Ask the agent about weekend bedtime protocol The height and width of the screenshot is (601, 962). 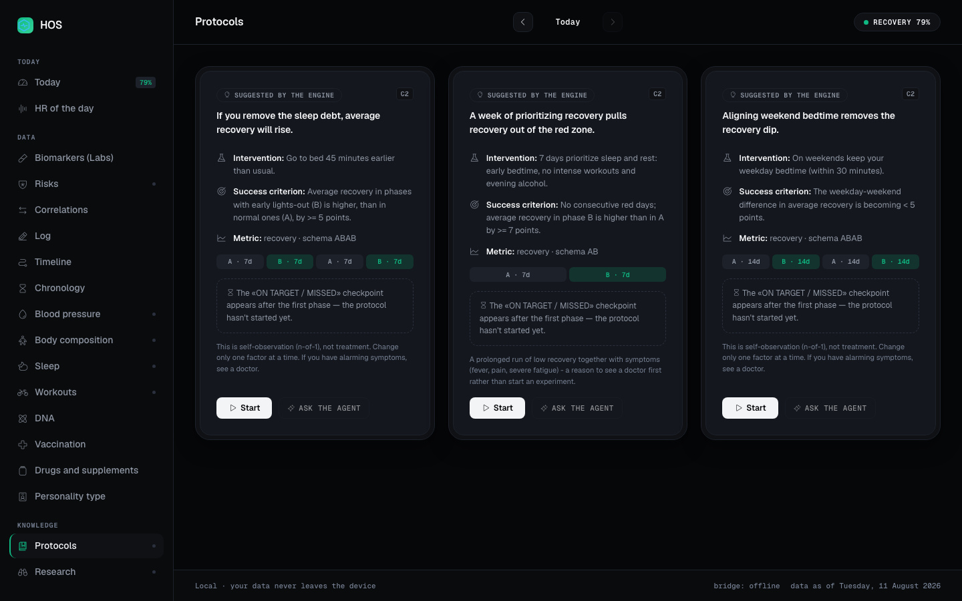click(x=830, y=408)
